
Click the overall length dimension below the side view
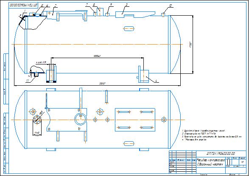pos(102,84)
